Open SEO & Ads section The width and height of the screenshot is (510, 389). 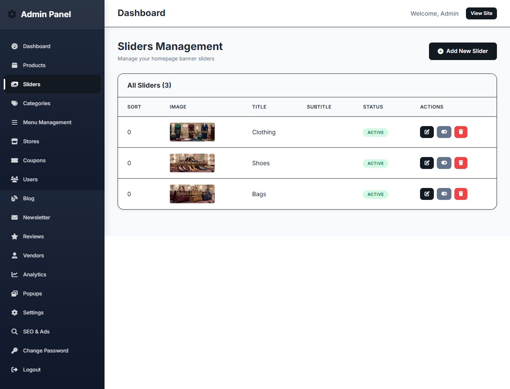(x=52, y=332)
